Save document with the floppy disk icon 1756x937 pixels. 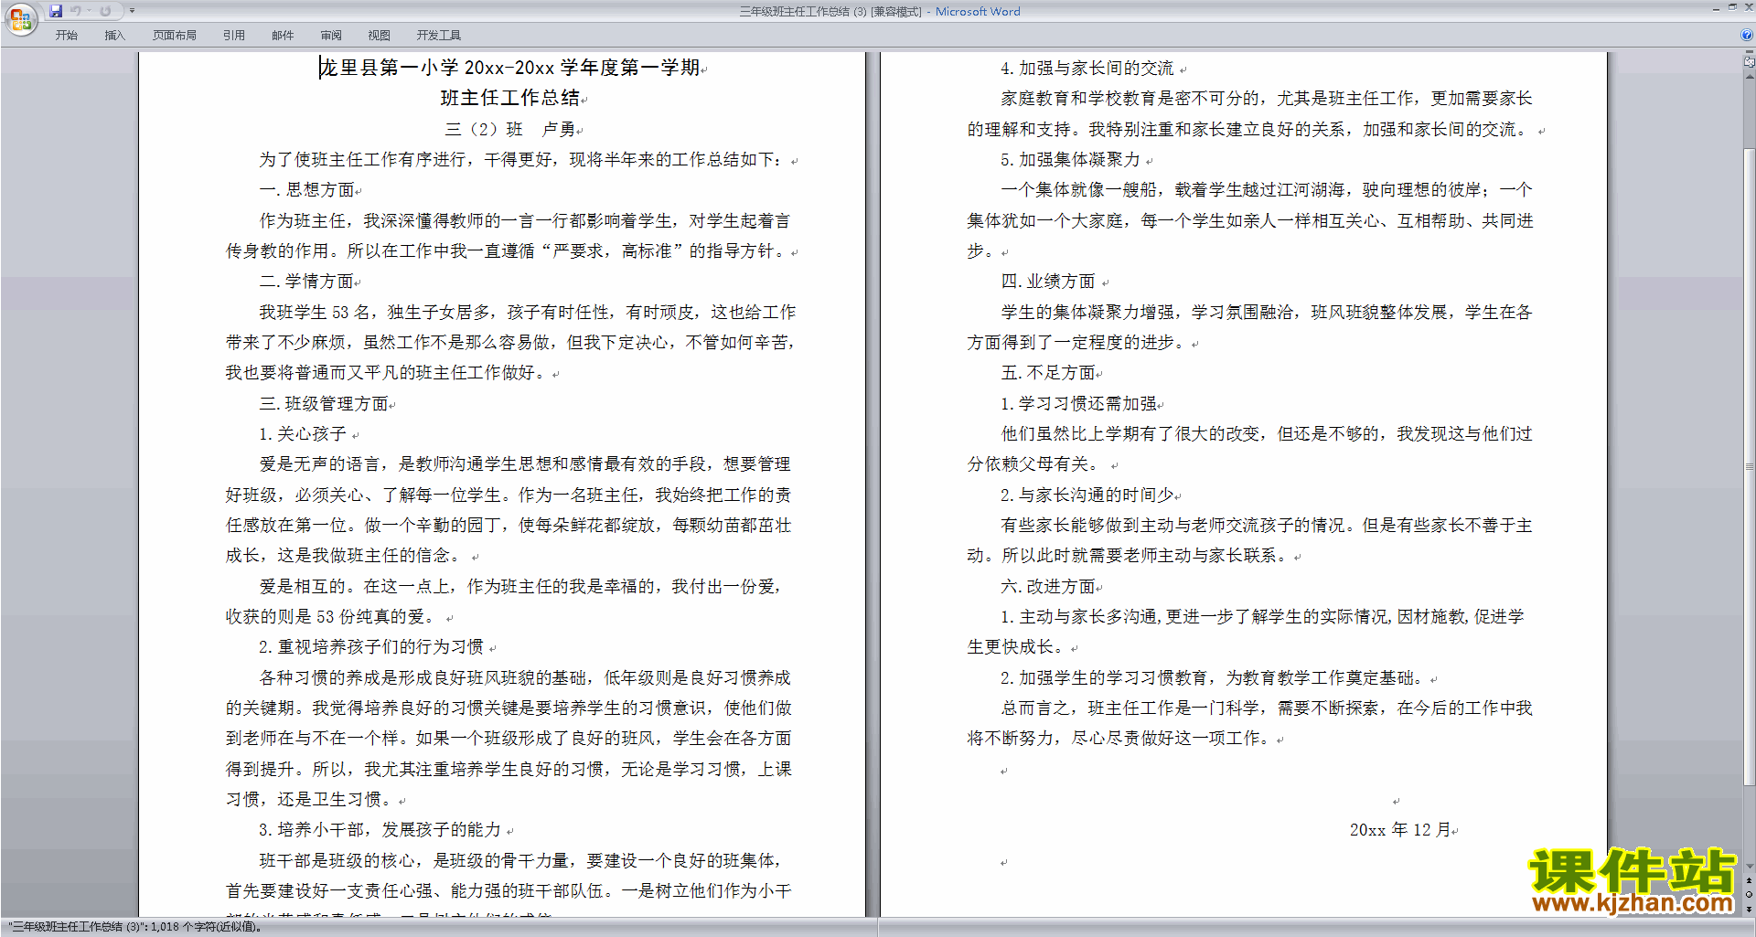(x=56, y=11)
